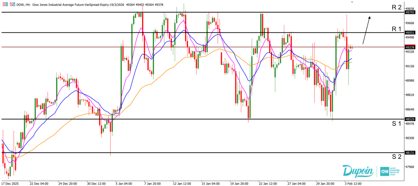Toggle the one-click trading panel icon
This screenshot has height=186, width=418.
12,5
